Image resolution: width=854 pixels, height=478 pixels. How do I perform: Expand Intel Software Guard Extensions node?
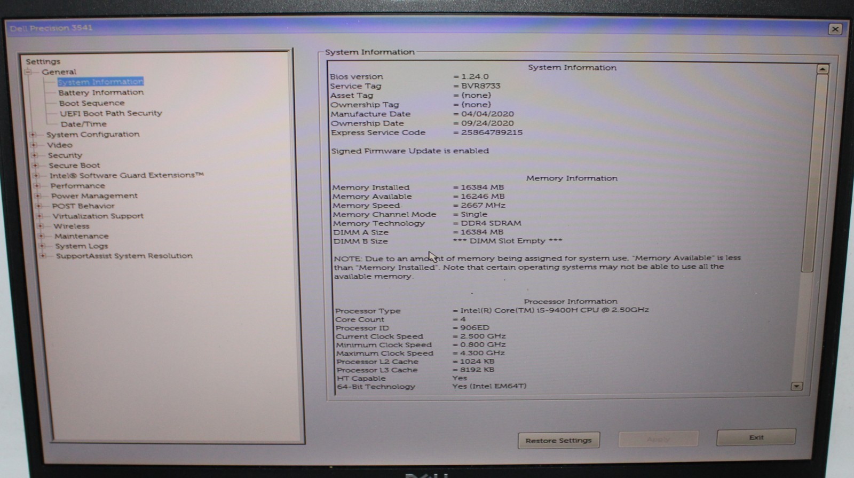(x=36, y=176)
